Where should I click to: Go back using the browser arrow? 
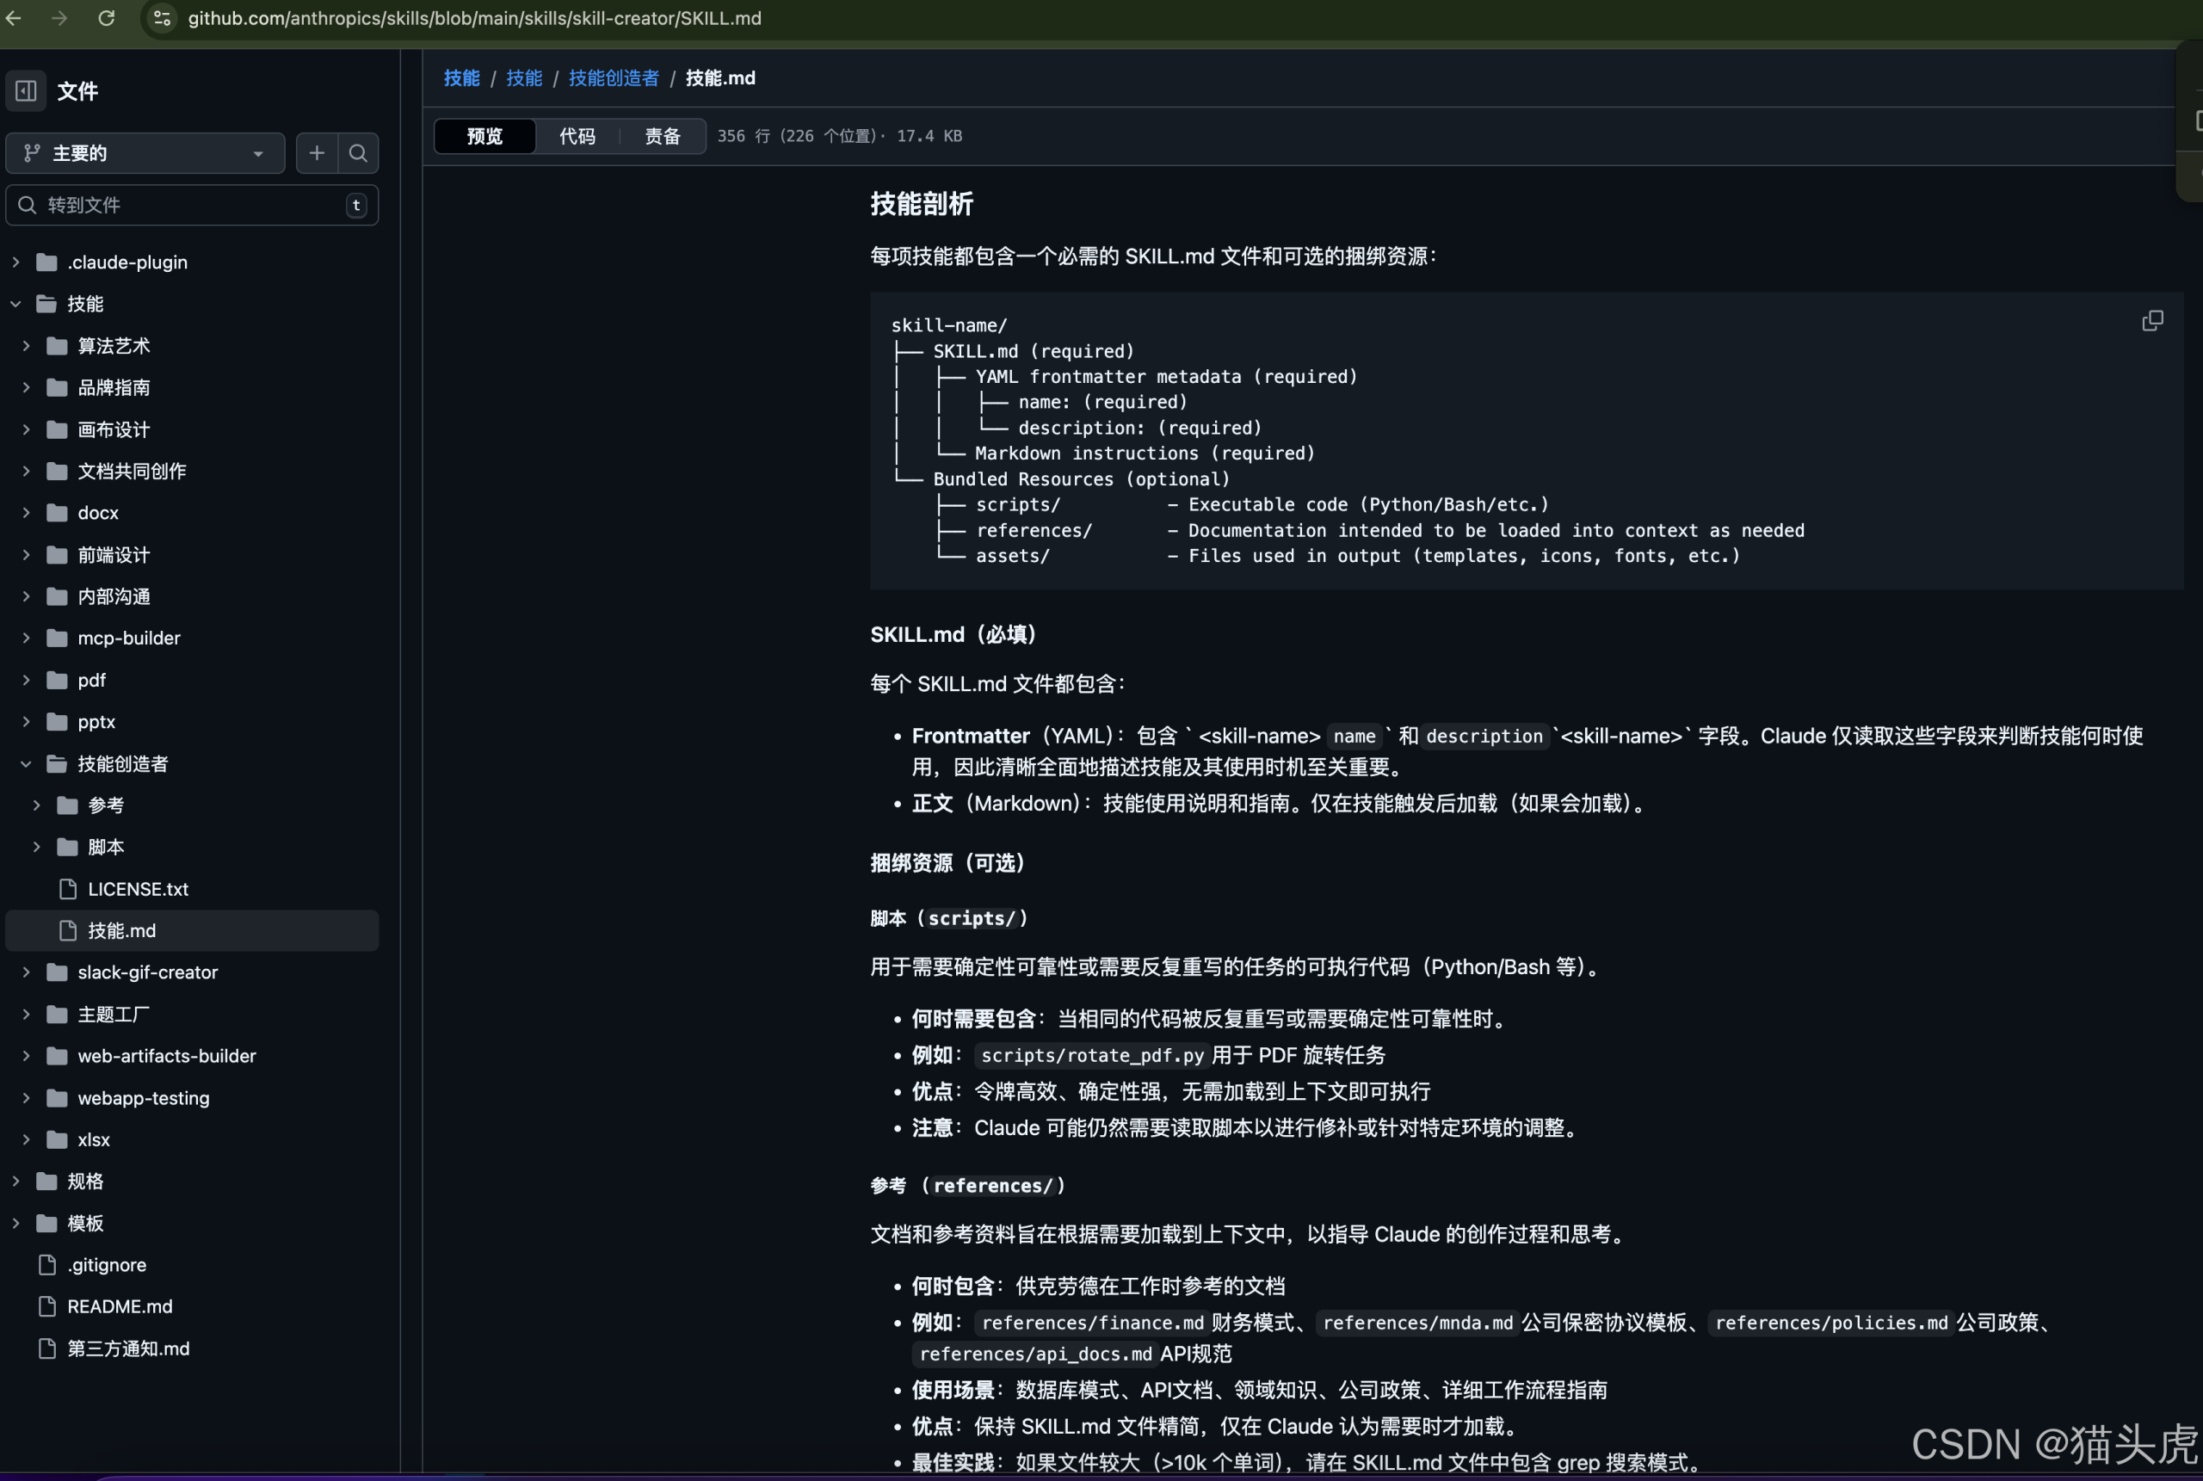(x=14, y=18)
